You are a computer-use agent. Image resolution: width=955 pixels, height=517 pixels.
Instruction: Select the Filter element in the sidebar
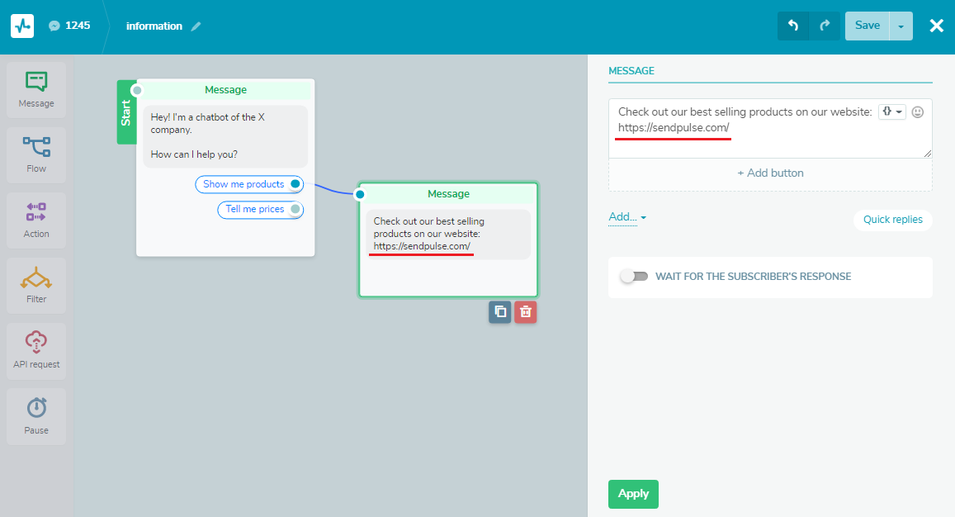(x=35, y=284)
